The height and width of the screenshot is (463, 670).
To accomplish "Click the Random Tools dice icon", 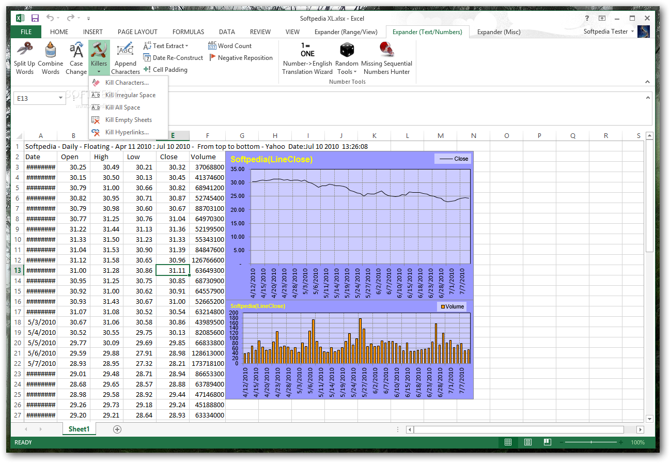I will (347, 50).
